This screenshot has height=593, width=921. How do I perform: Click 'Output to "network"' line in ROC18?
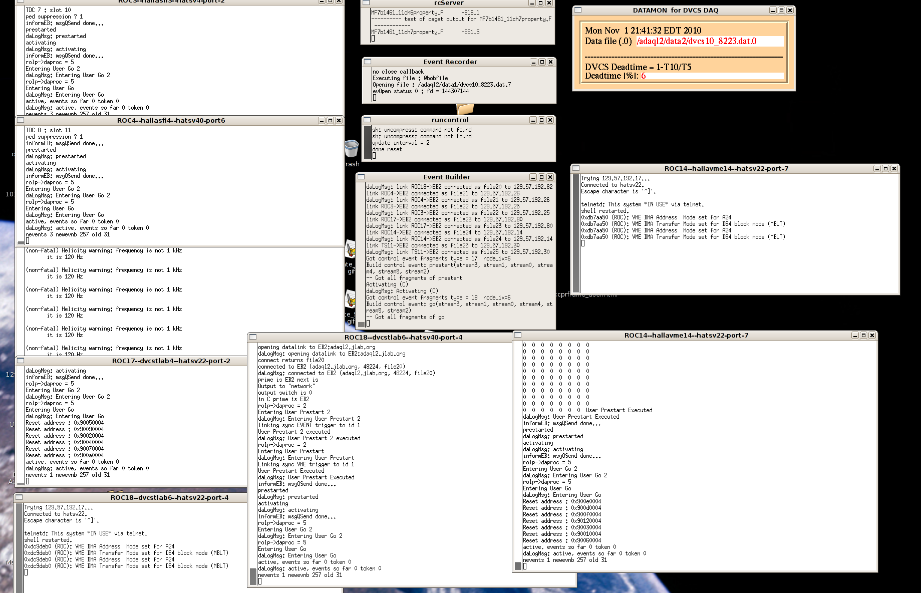pyautogui.click(x=286, y=386)
